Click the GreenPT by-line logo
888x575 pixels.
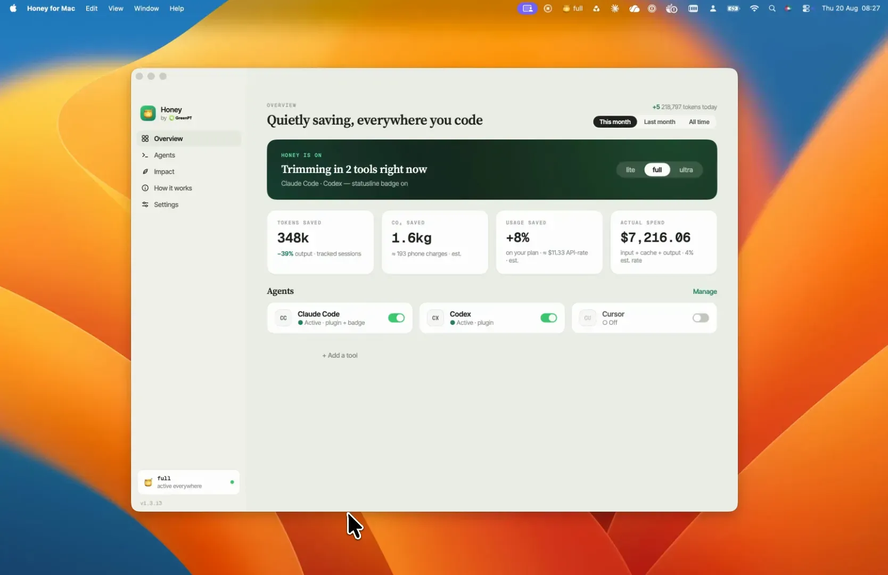coord(180,118)
